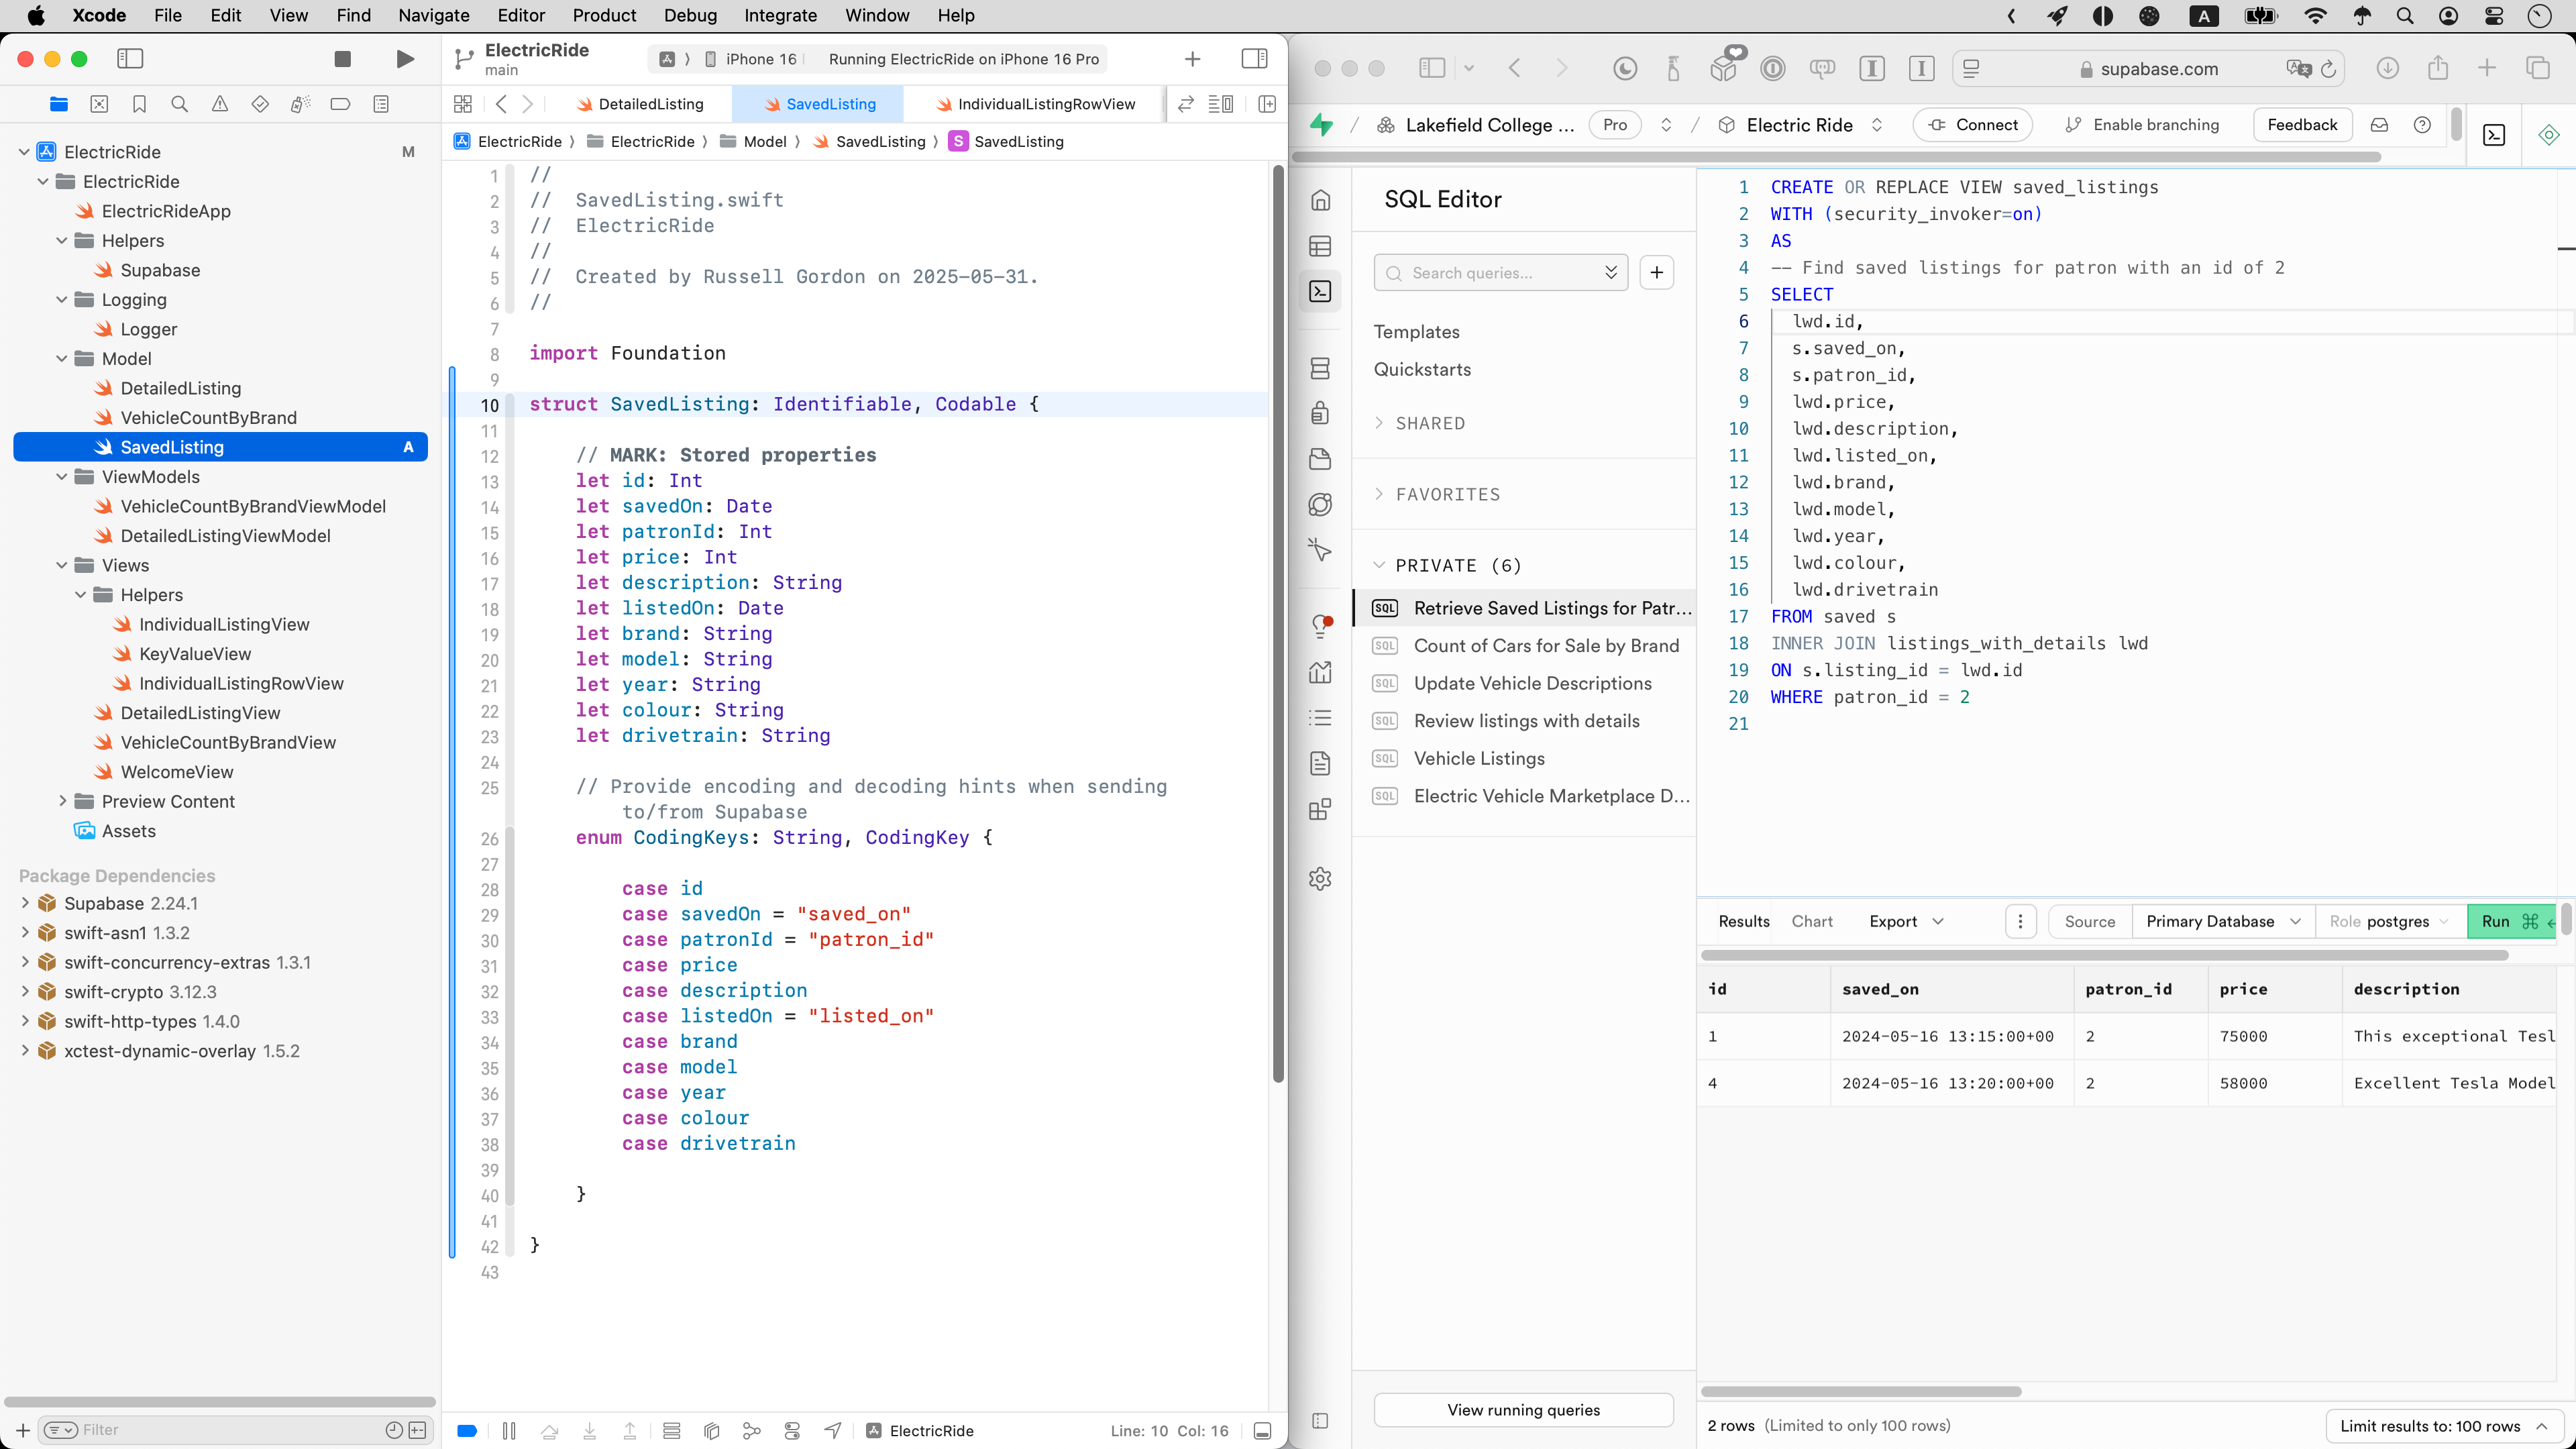Toggle the debug area at bottom right

(x=1262, y=1431)
